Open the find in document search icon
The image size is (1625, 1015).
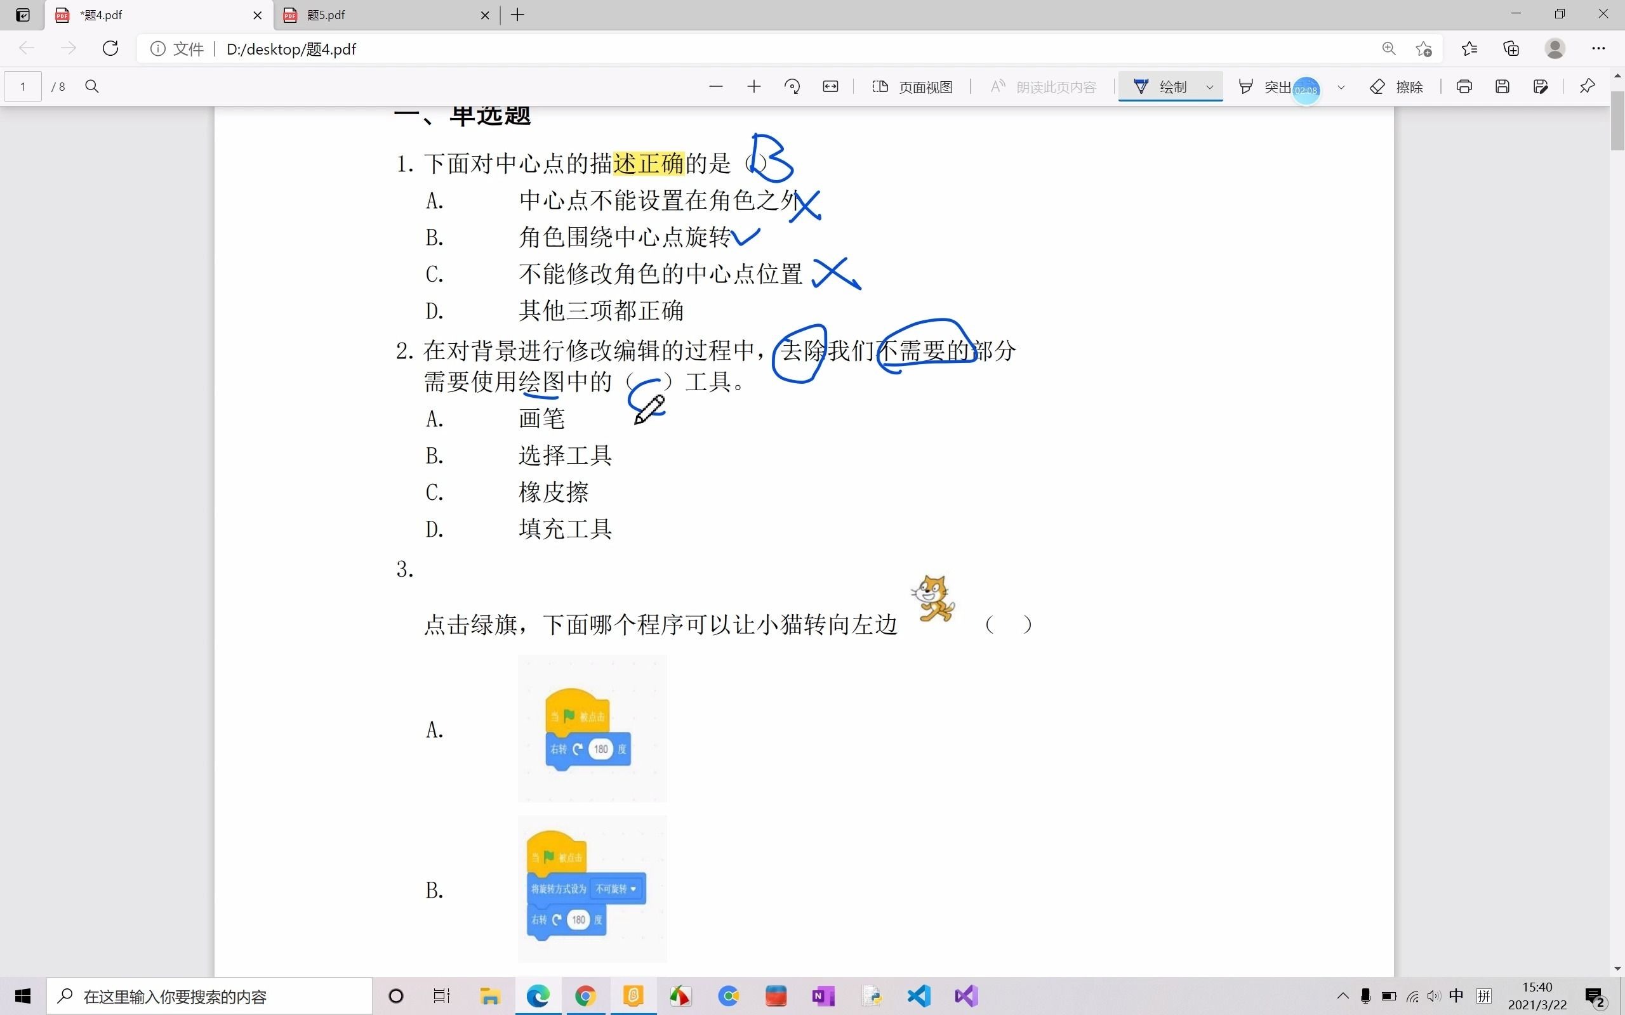tap(92, 87)
